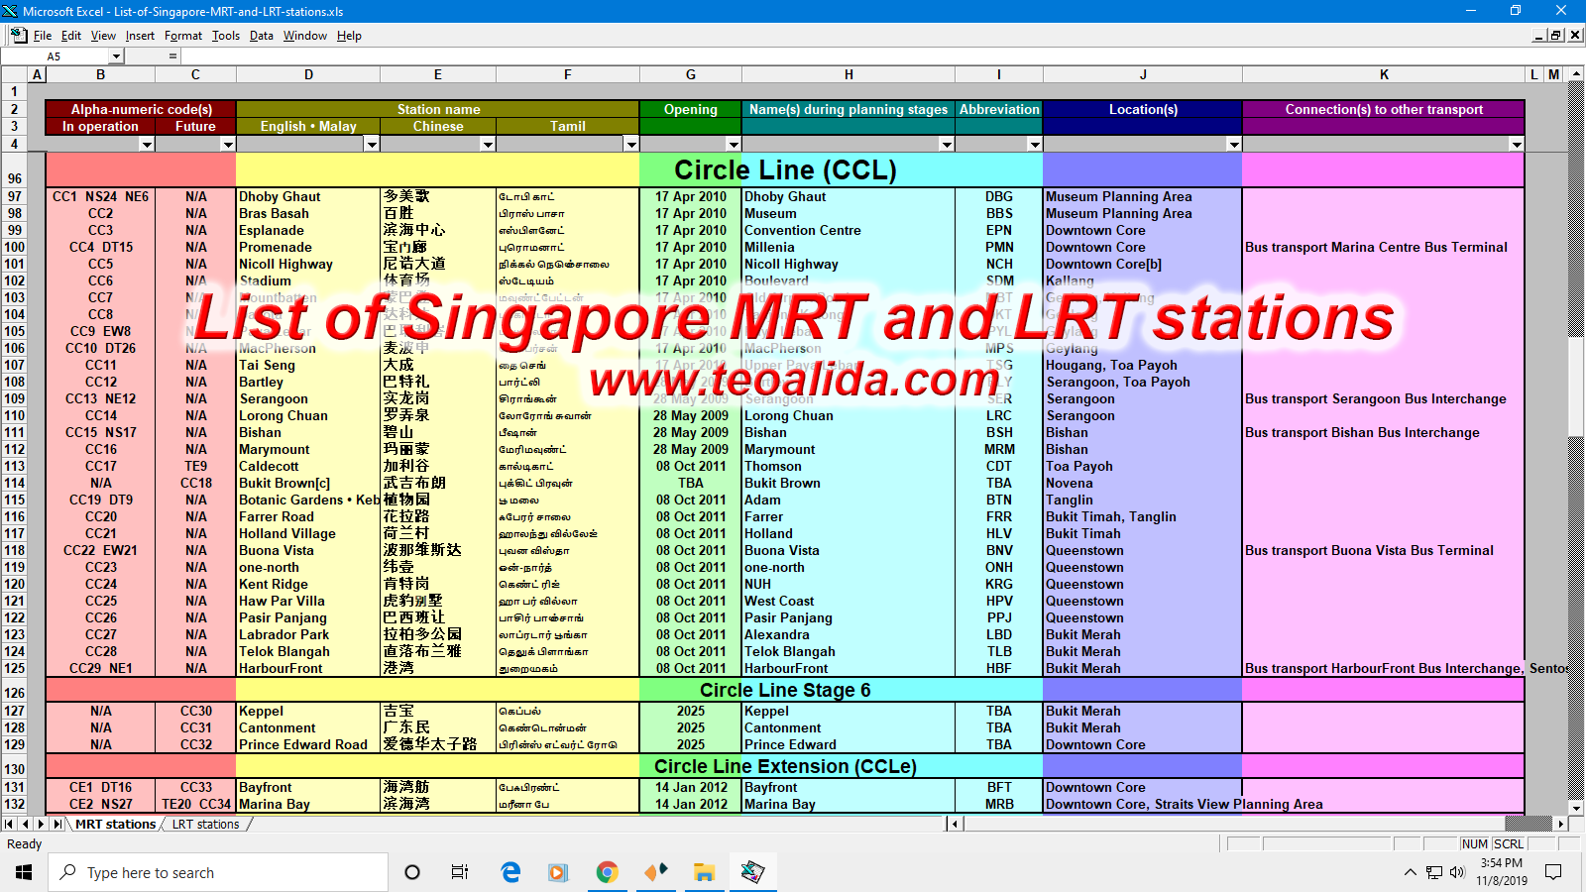Select column K header
The width and height of the screenshot is (1586, 892).
tap(1384, 74)
